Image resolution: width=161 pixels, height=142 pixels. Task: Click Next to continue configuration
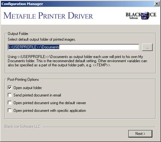click(140, 134)
